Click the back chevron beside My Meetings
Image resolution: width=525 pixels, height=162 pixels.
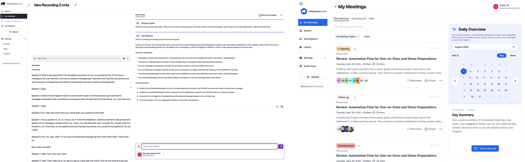click(336, 7)
